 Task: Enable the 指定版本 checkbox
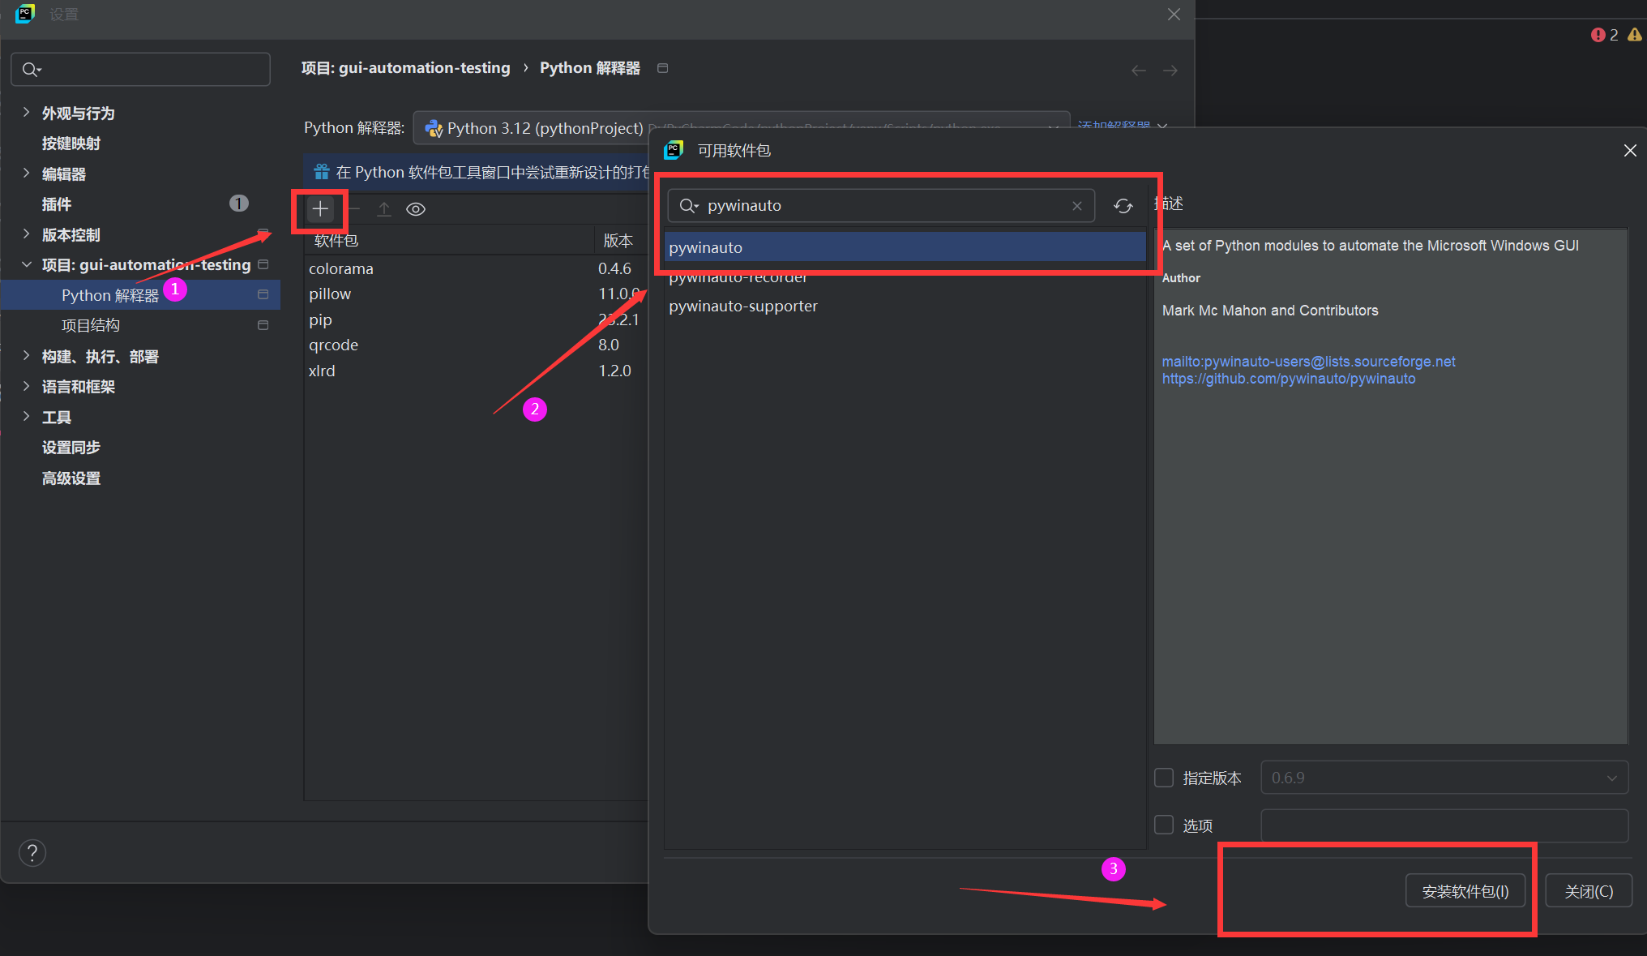[x=1164, y=778]
